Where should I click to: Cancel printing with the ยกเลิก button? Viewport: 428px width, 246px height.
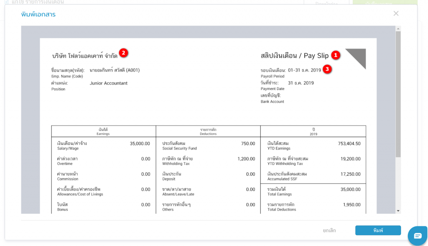coord(329,231)
